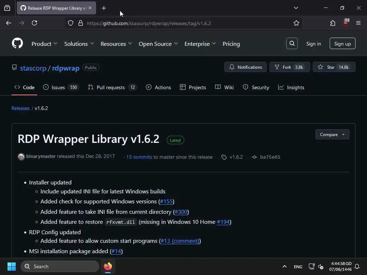
Task: Click the red extension icon with badge 11
Action: pos(346,22)
